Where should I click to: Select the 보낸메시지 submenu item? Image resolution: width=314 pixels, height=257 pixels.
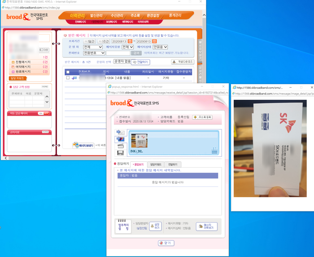pos(112,22)
